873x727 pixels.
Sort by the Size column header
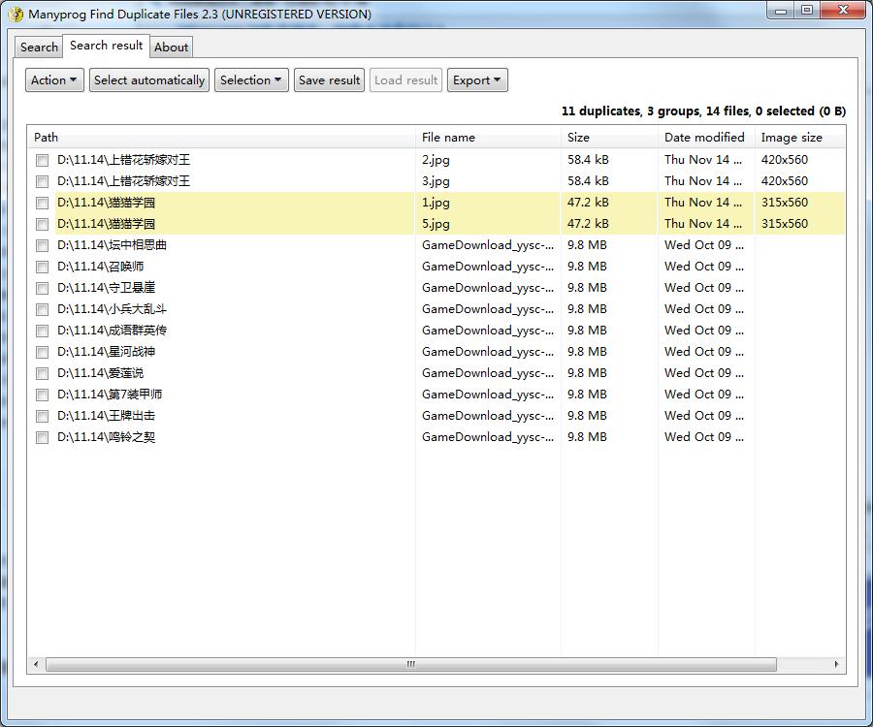(x=578, y=138)
